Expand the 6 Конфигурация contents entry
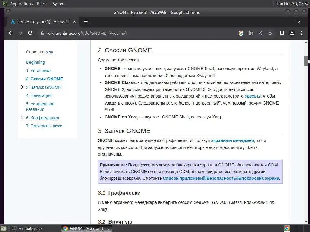 click(x=22, y=118)
